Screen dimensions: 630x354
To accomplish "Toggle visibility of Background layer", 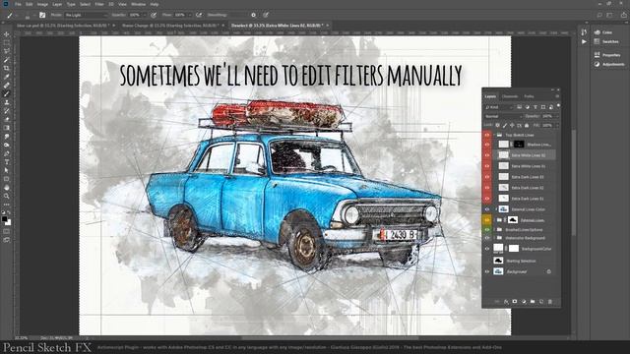I will 487,271.
